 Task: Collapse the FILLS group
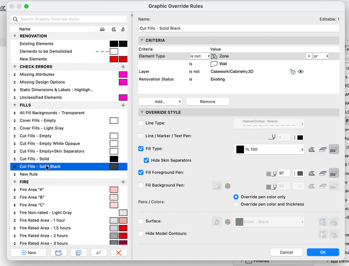coord(15,105)
